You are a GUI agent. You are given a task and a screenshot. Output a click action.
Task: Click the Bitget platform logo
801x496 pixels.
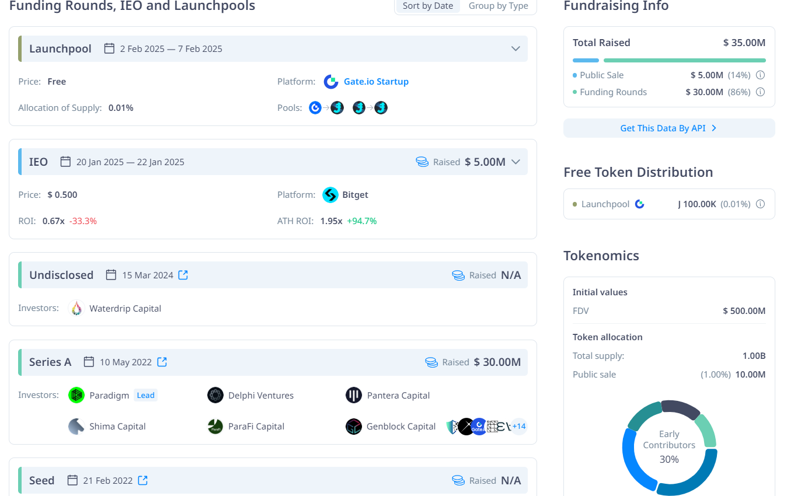click(330, 195)
